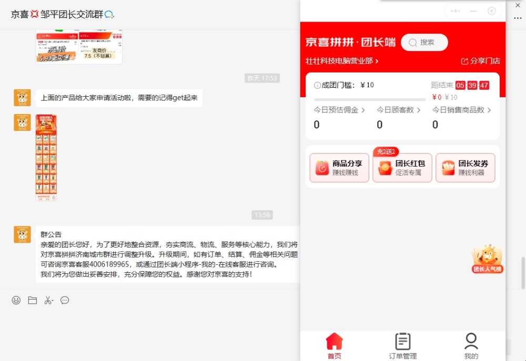Open the price comparison image at chat top

(79, 47)
